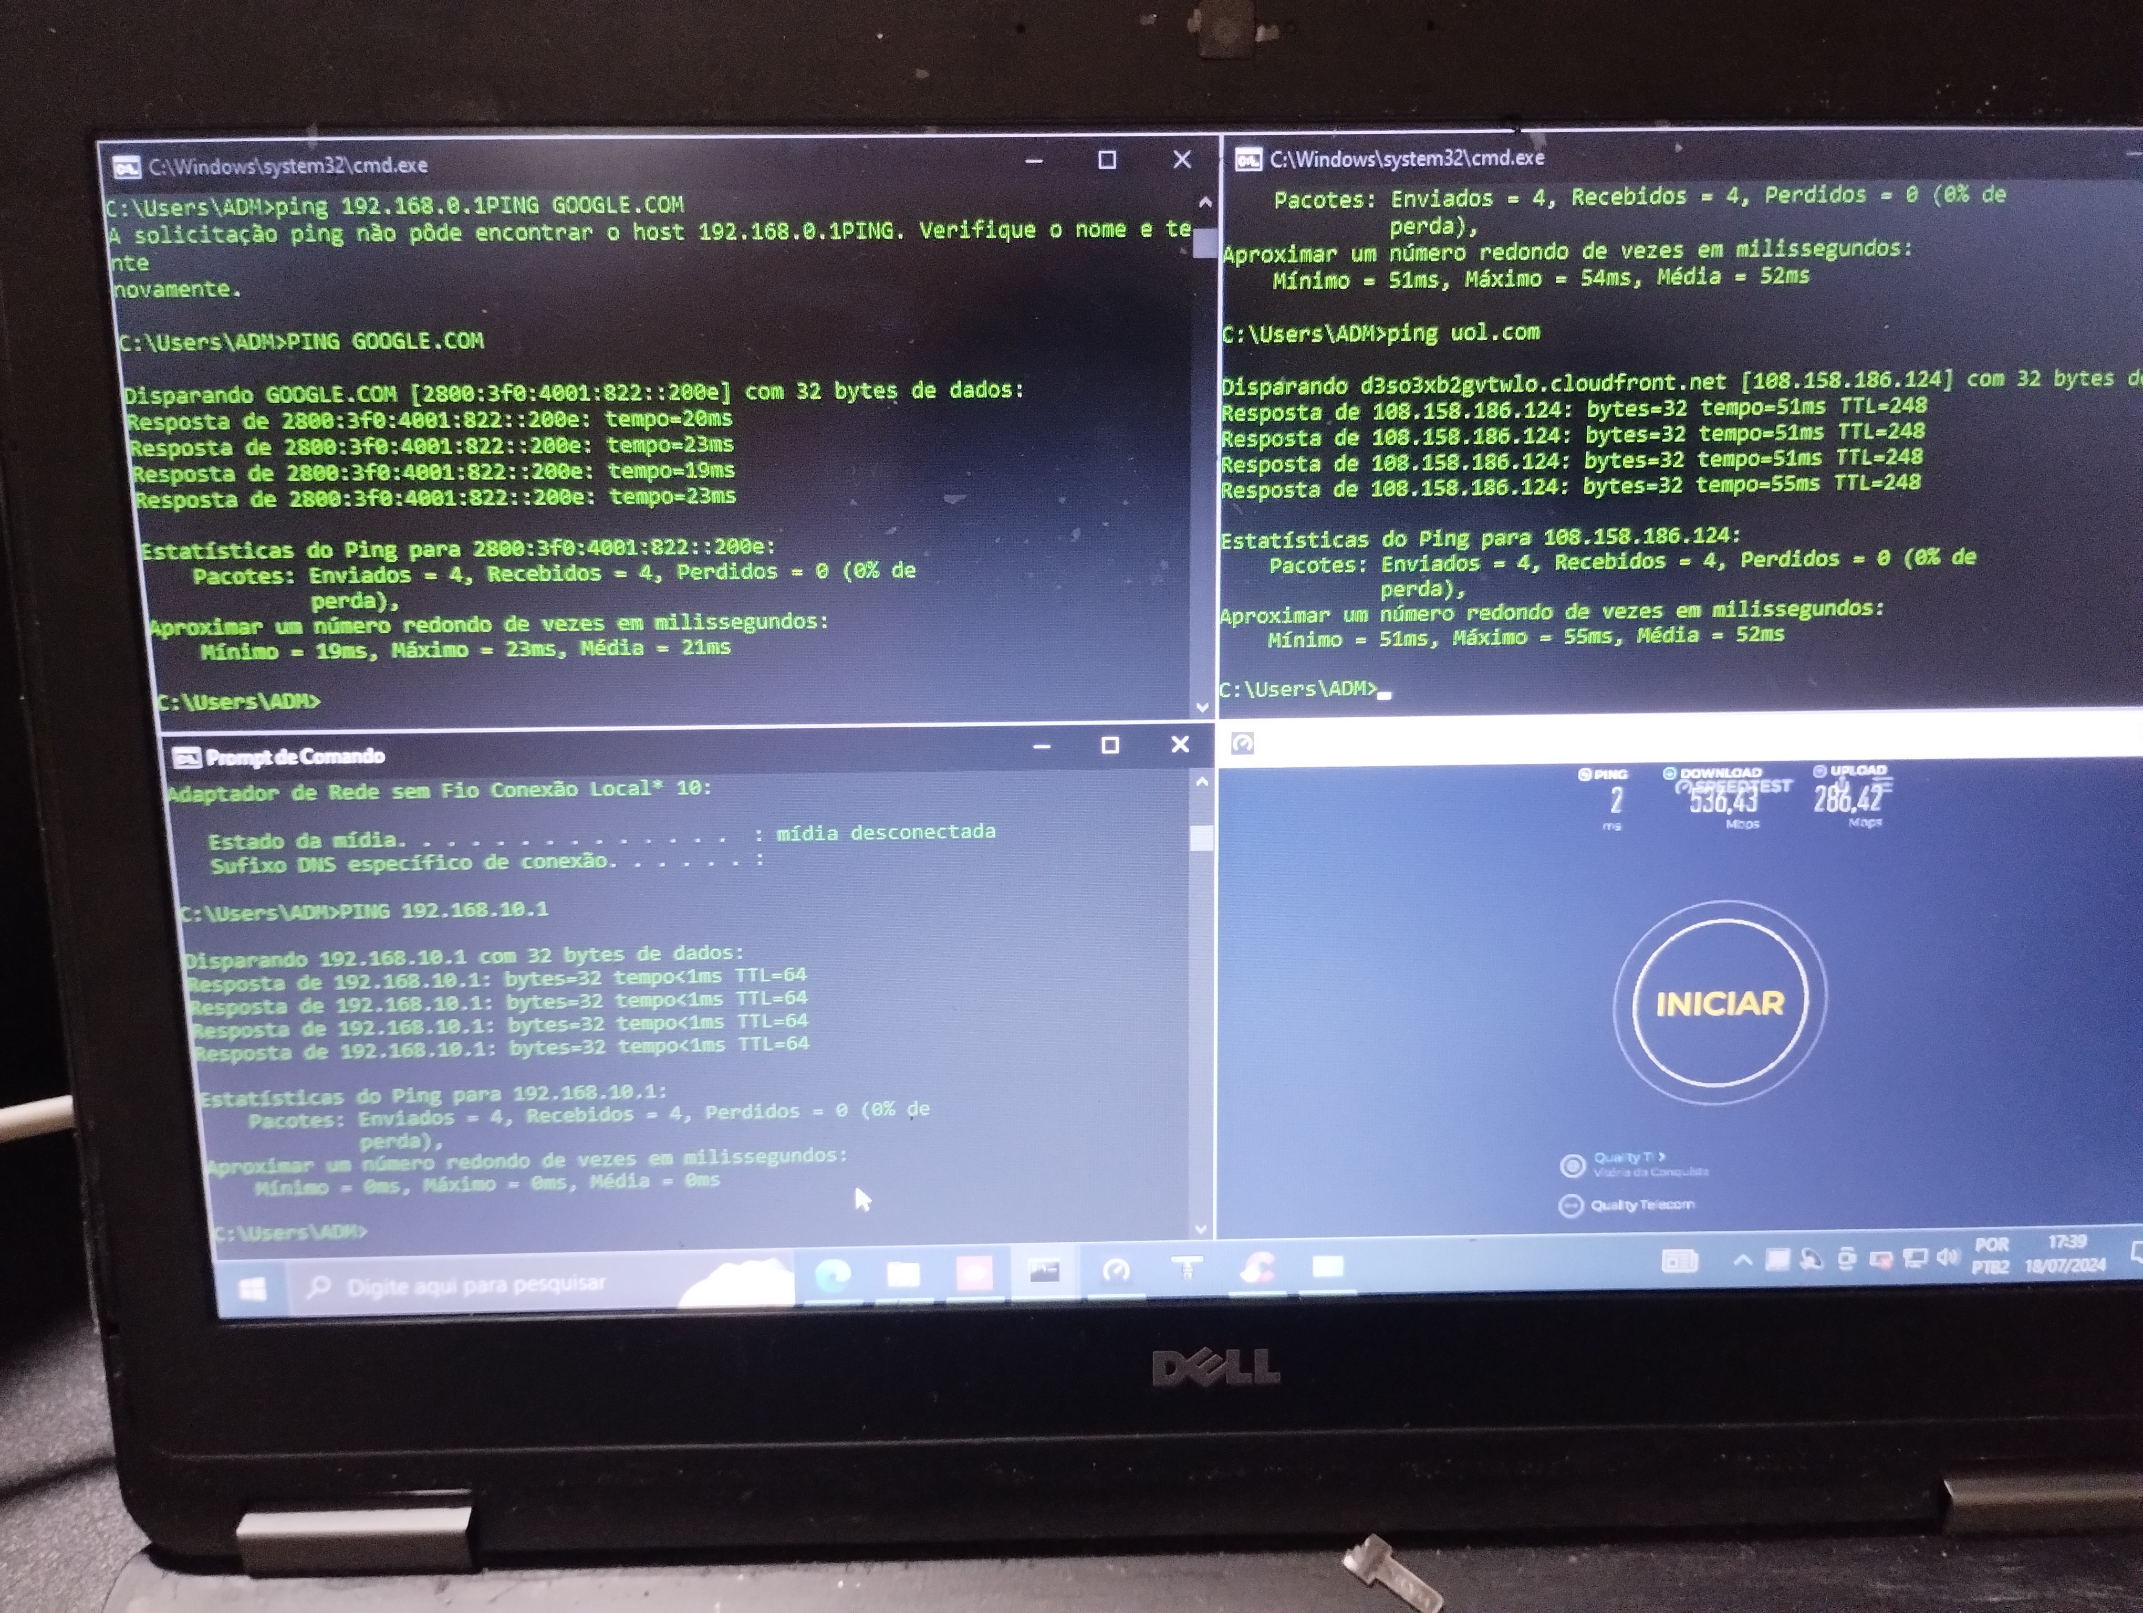Open Microsoft Edge from the taskbar
This screenshot has width=2143, height=1613.
click(x=832, y=1275)
